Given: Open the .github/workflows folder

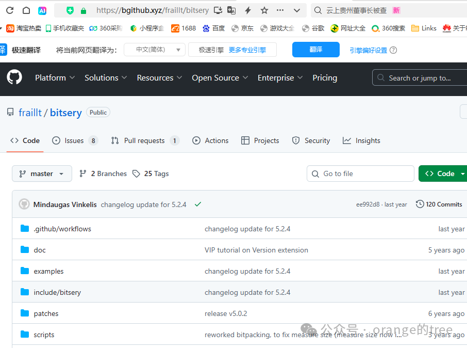Looking at the screenshot, I should pos(62,229).
